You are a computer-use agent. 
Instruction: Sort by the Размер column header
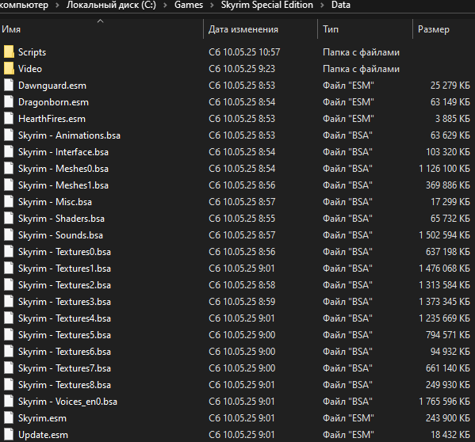point(444,29)
